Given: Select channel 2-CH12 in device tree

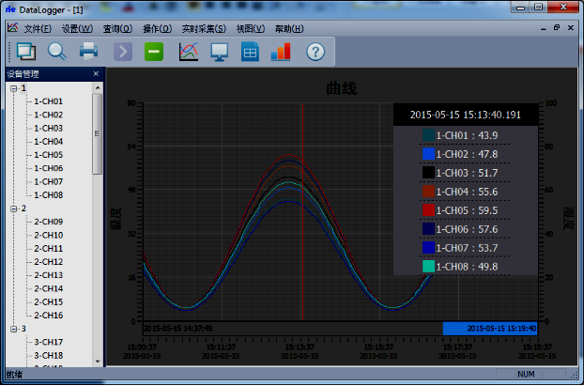Looking at the screenshot, I should (x=48, y=262).
